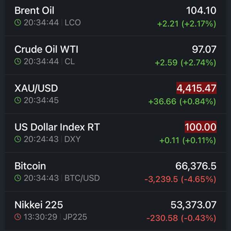Click the clock icon under US Dollar Index RT
Image resolution: width=231 pixels, height=231 pixels.
tap(18, 139)
